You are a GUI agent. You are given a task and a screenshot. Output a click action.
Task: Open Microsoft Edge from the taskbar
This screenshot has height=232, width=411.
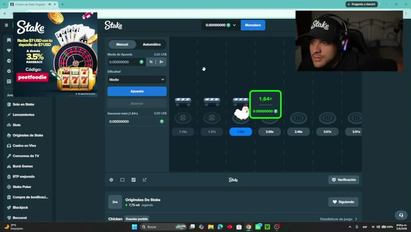point(220,227)
